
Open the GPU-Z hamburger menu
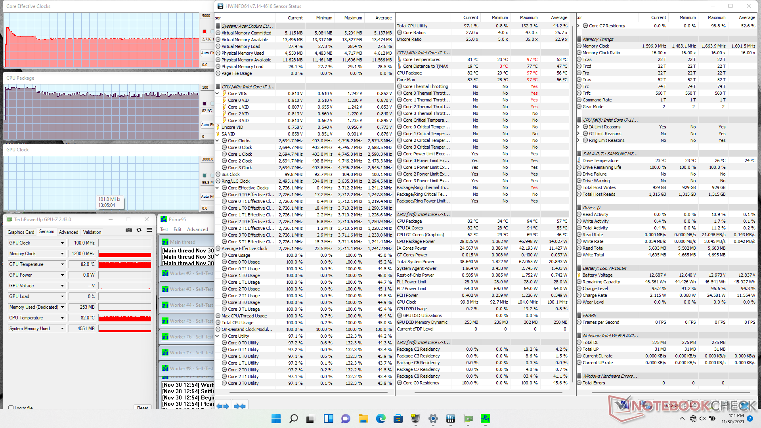149,230
